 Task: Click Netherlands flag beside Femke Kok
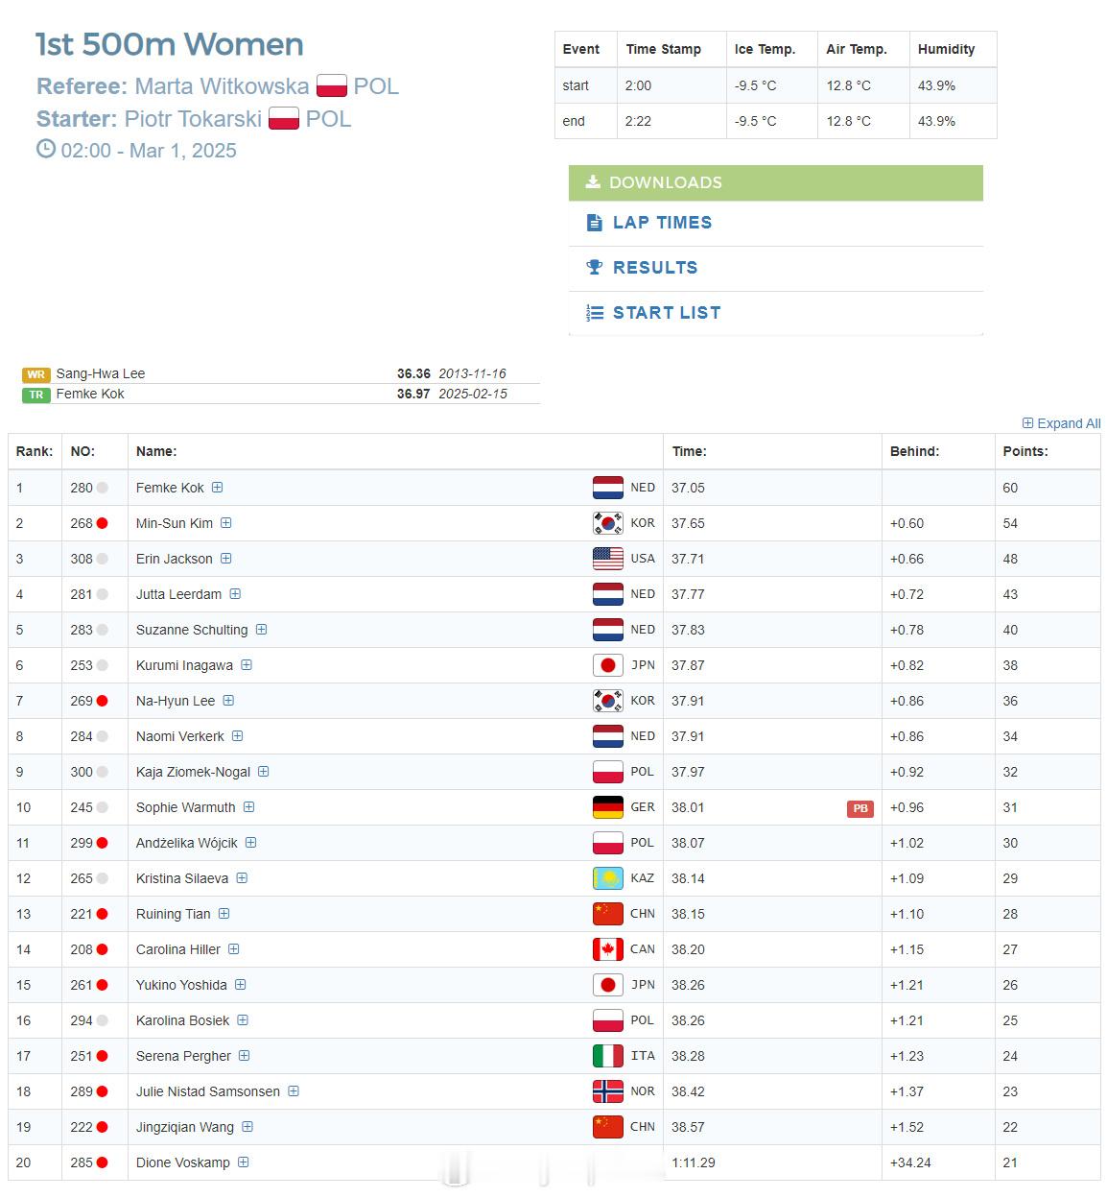click(x=608, y=488)
